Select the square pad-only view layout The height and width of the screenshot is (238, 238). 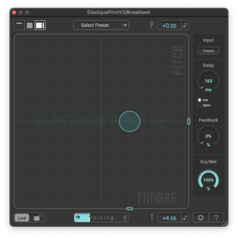(30, 25)
